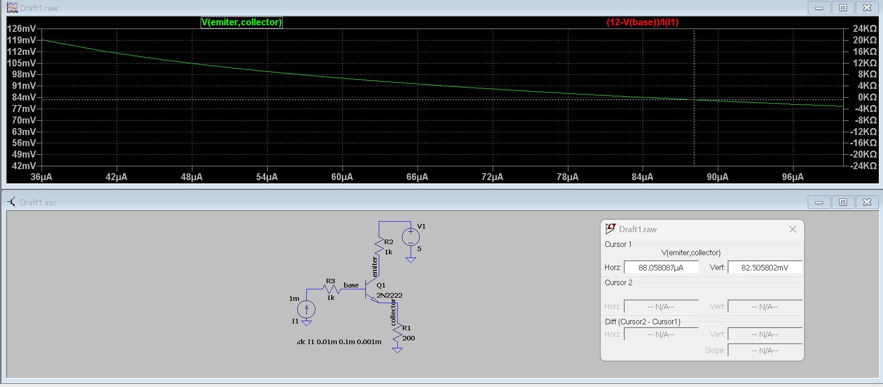Click the LTspice icon in cursor dialog

(x=611, y=229)
